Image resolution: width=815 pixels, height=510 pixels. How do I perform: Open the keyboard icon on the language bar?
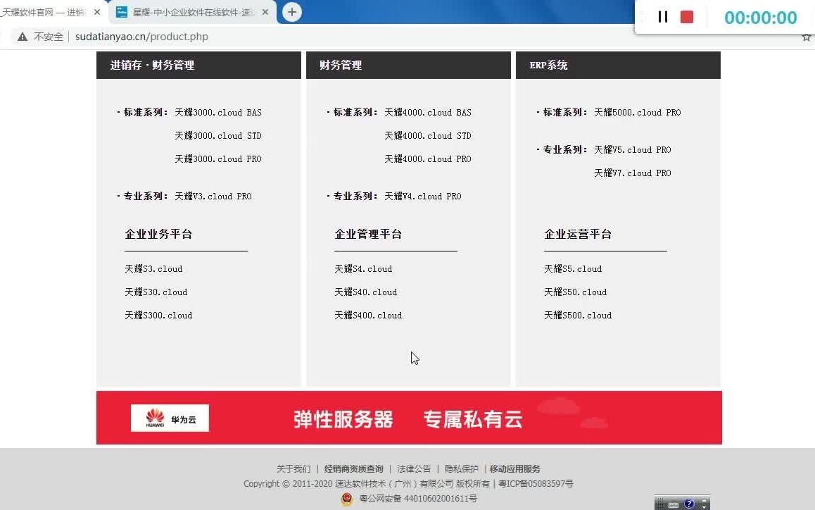(674, 503)
